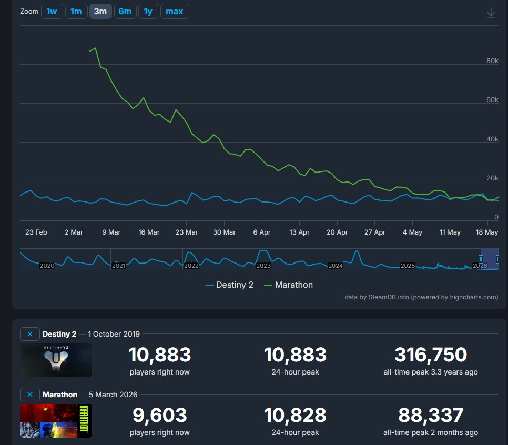The width and height of the screenshot is (508, 445).
Task: Click the 16 Mar x-axis label
Action: coord(149,232)
